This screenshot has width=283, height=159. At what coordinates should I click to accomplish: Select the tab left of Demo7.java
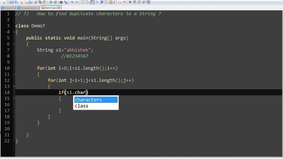28,8
